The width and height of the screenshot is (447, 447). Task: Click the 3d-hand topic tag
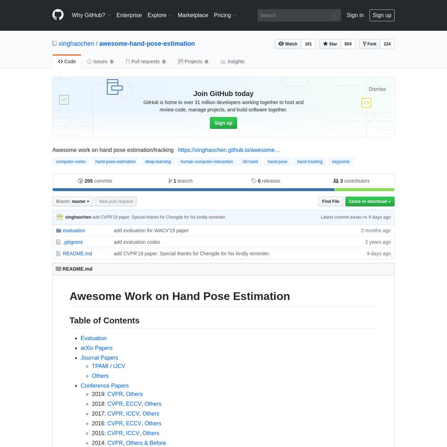click(x=250, y=162)
